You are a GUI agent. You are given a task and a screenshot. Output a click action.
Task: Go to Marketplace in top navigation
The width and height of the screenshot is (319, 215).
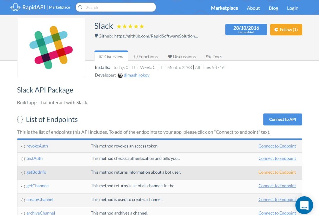tap(224, 8)
